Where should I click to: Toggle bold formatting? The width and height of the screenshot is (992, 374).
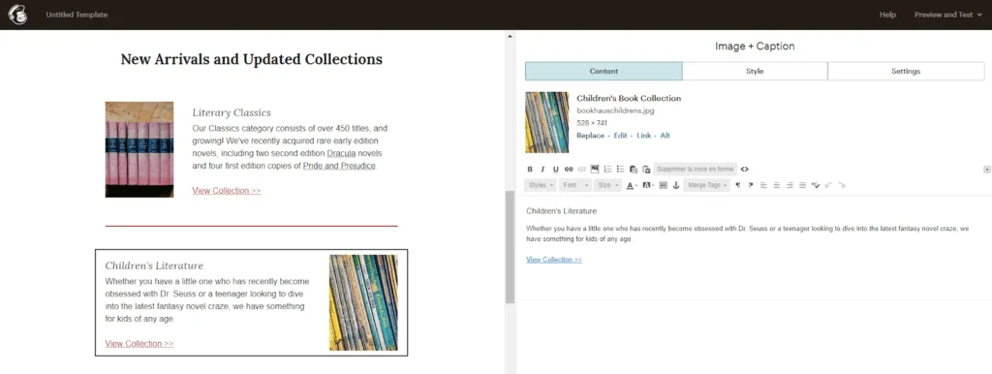point(530,169)
